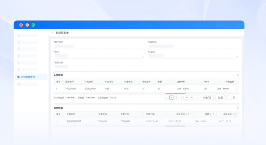Select page 3 in the pagination

(x=182, y=98)
